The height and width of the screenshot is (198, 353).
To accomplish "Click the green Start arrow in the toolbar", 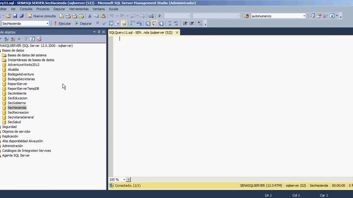I will click(x=160, y=16).
